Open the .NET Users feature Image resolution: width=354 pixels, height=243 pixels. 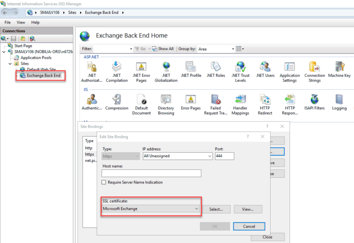pos(265,69)
